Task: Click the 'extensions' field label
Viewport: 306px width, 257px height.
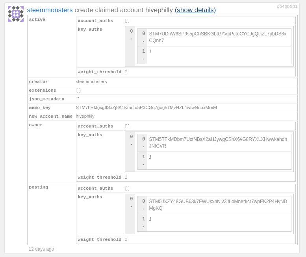Action: click(43, 91)
